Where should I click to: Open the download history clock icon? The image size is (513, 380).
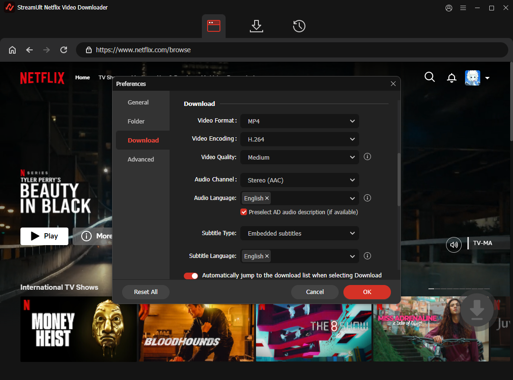(x=299, y=26)
